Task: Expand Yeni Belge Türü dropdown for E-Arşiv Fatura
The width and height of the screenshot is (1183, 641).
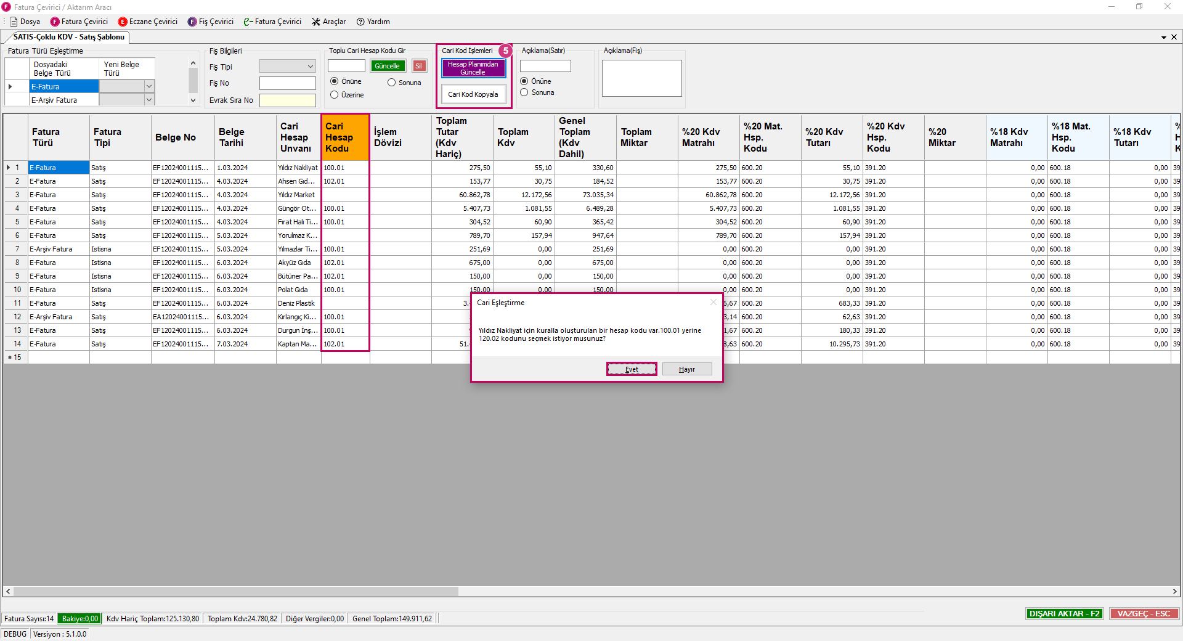Action: click(148, 100)
